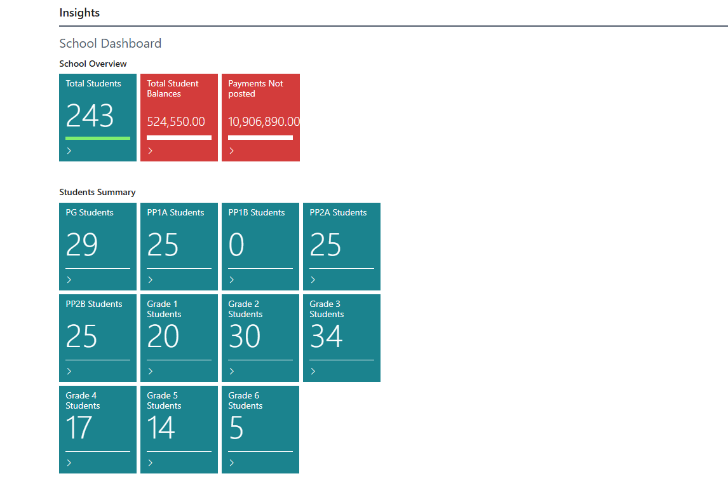Click the Grade 6 Students count 5
This screenshot has height=490, width=728.
[x=236, y=427]
